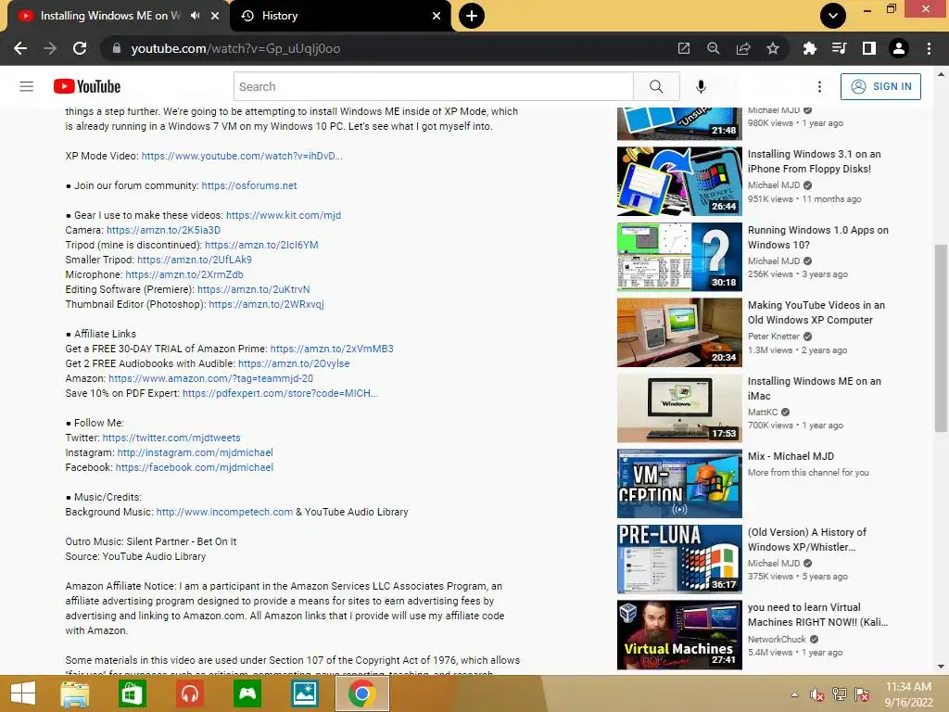The width and height of the screenshot is (949, 712).
Task: Bookmark this page with the star icon
Action: point(773,48)
